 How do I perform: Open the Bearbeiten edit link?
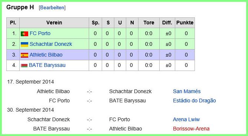pyautogui.click(x=52, y=7)
